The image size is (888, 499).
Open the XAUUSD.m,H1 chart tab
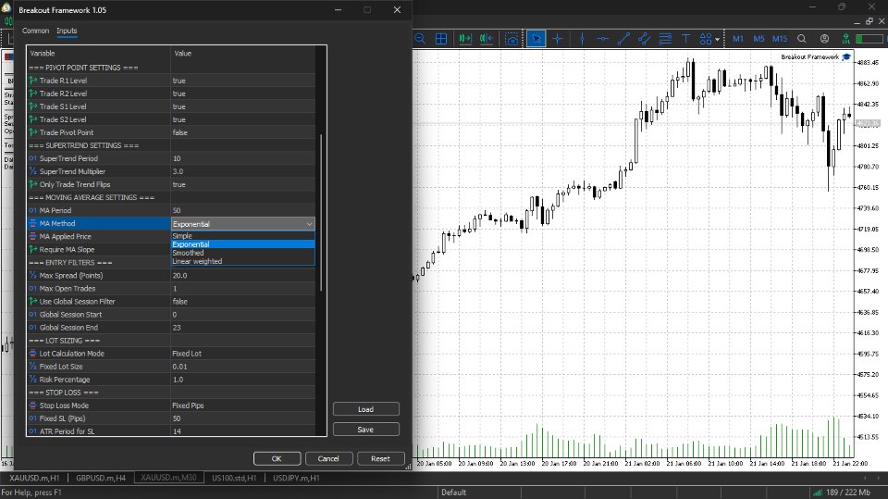coord(34,478)
